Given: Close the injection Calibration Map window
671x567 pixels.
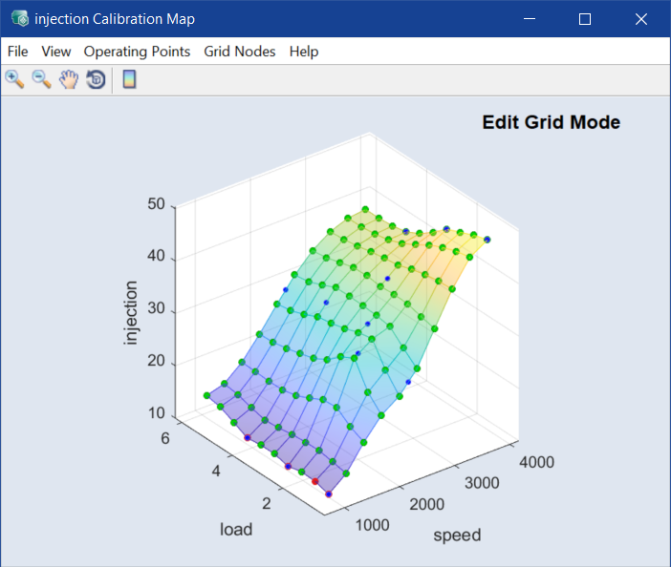Looking at the screenshot, I should point(641,19).
